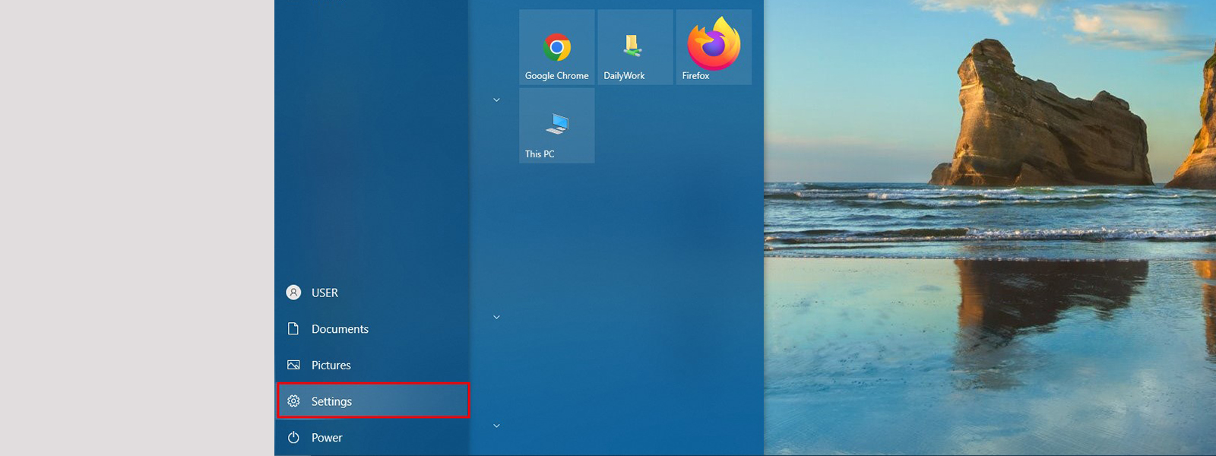Image resolution: width=1216 pixels, height=456 pixels.
Task: Click the Documents page icon
Action: (x=293, y=329)
